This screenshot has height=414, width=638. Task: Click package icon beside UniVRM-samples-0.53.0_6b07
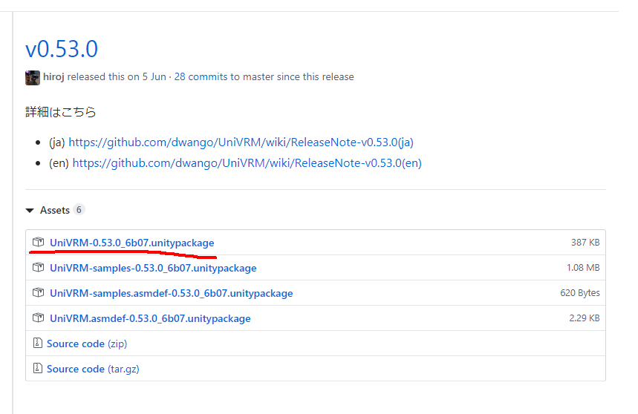pyautogui.click(x=38, y=267)
